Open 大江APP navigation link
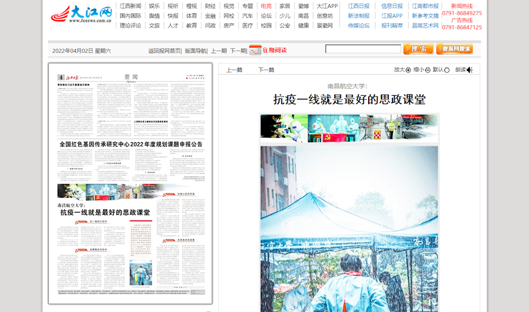The height and width of the screenshot is (312, 529). (x=327, y=6)
